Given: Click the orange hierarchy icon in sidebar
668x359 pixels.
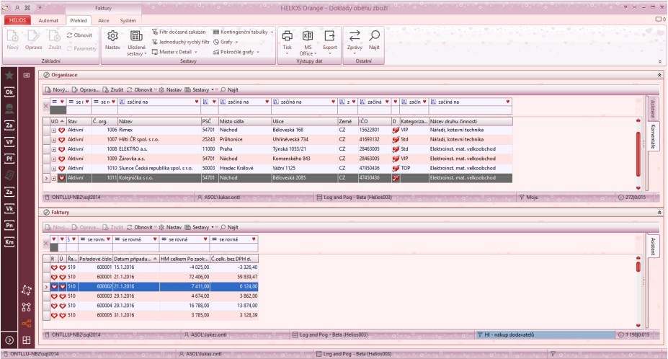Looking at the screenshot, I should (27, 324).
